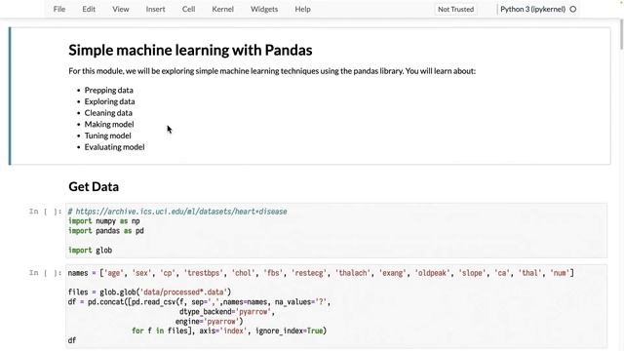Click the In [ ] prompt of the imports cell
Image resolution: width=624 pixels, height=351 pixels.
coord(46,212)
